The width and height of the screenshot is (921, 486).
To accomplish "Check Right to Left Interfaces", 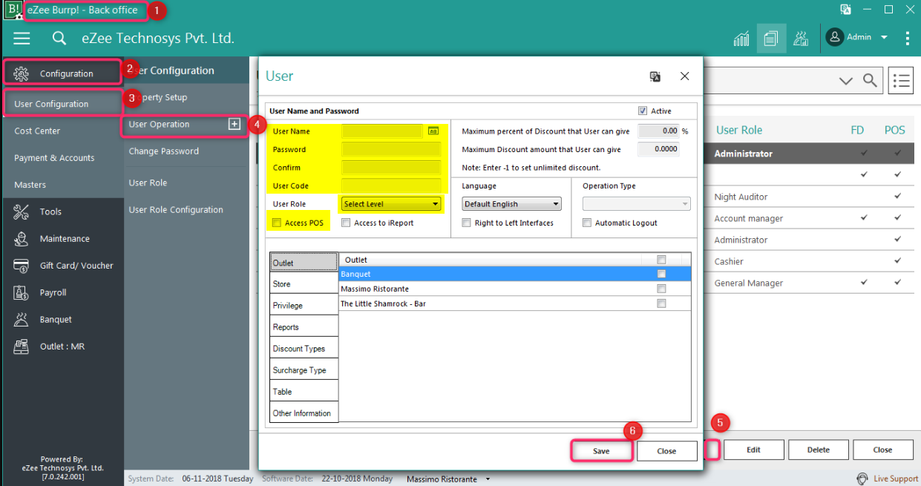I will coord(467,223).
